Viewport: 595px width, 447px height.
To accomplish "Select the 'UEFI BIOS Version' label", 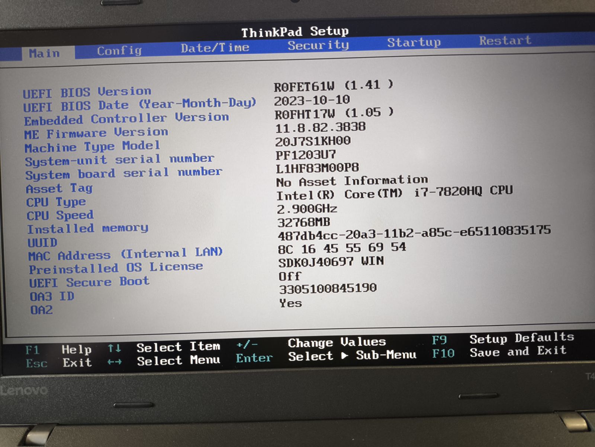I will pyautogui.click(x=87, y=92).
